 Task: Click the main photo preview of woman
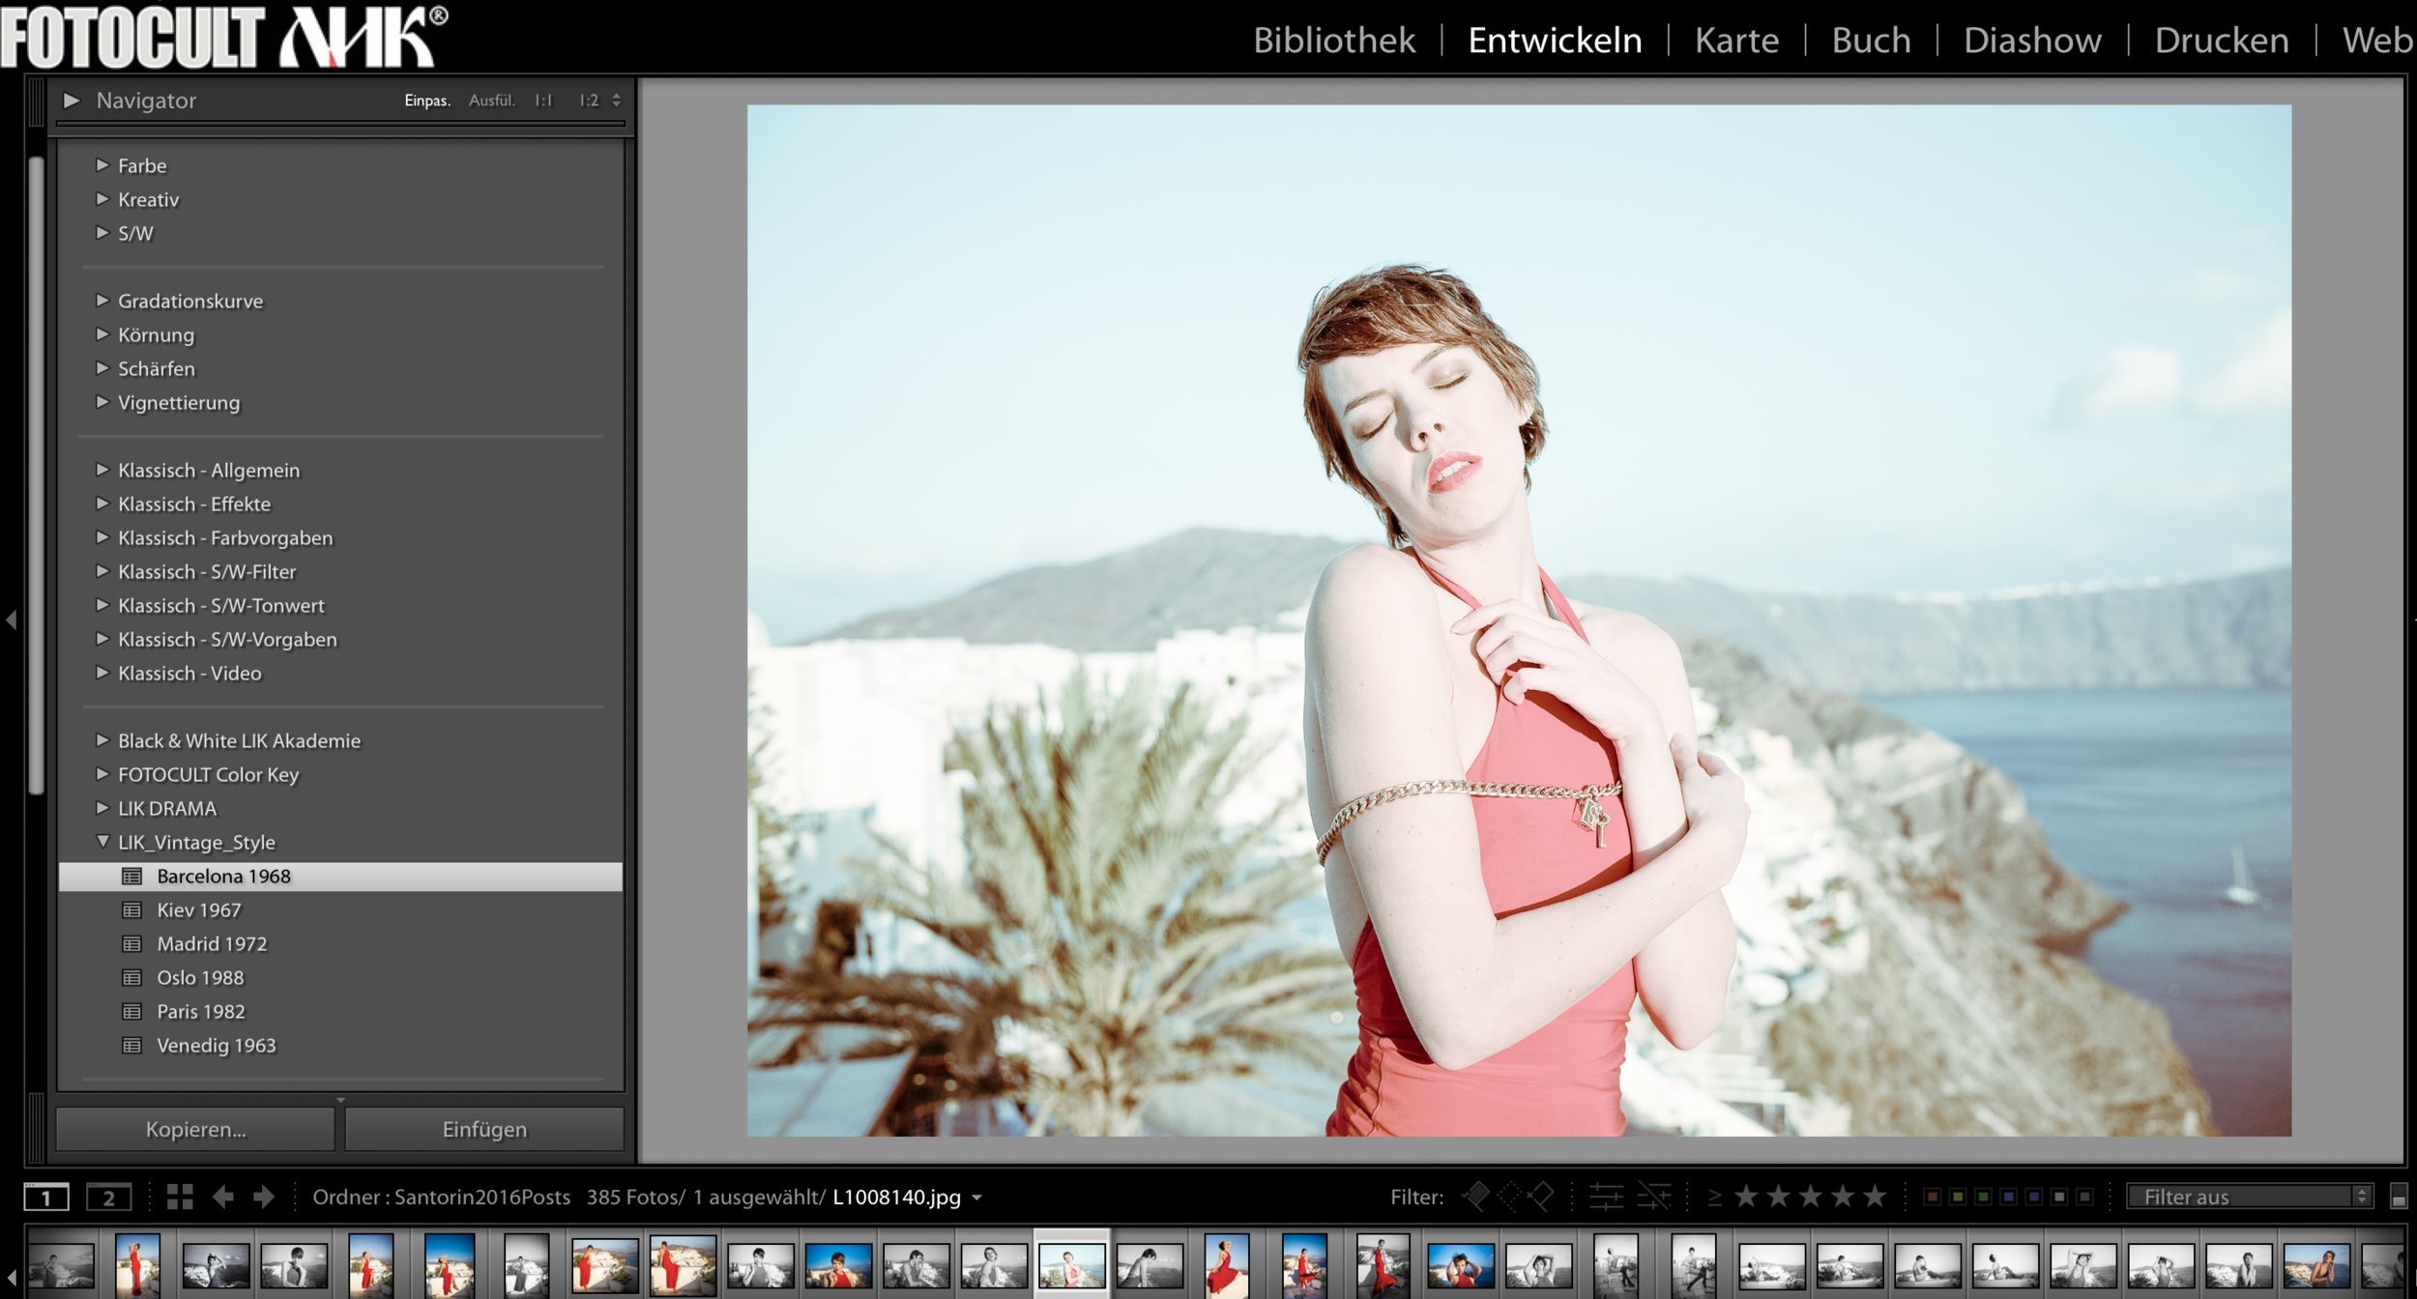(1519, 620)
